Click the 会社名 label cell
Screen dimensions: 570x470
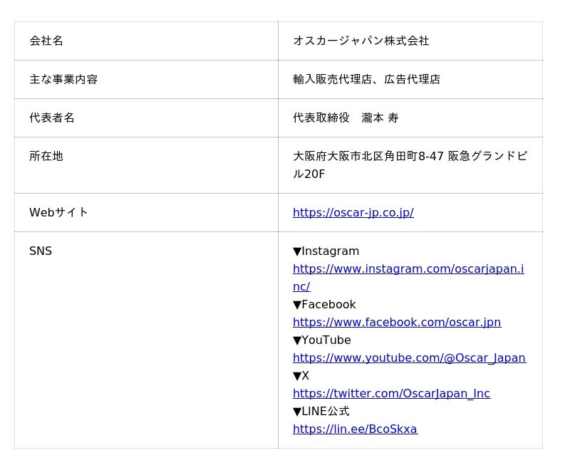46,41
